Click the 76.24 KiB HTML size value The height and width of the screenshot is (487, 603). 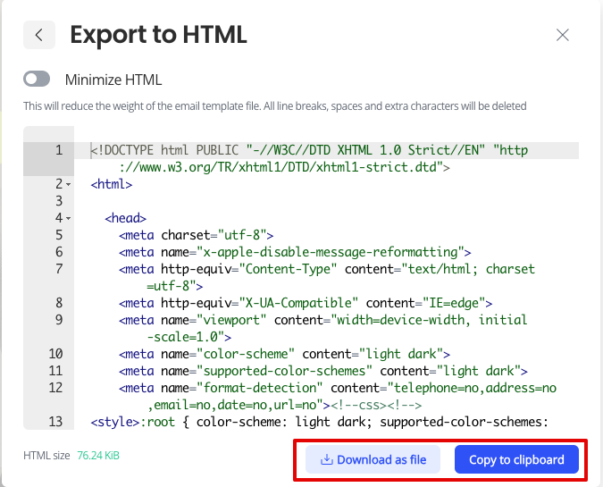coord(98,456)
